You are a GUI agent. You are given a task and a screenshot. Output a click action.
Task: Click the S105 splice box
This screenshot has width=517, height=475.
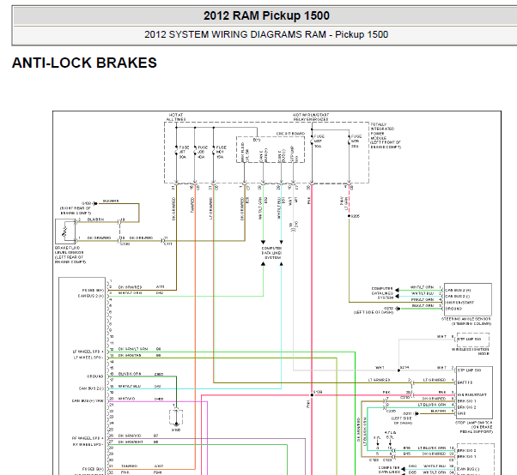click(176, 417)
